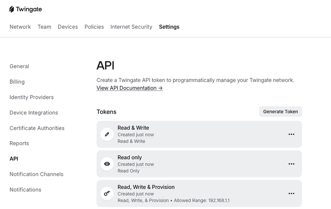This screenshot has height=209, width=331.
Task: Navigate to Internet Security tab
Action: point(131,27)
